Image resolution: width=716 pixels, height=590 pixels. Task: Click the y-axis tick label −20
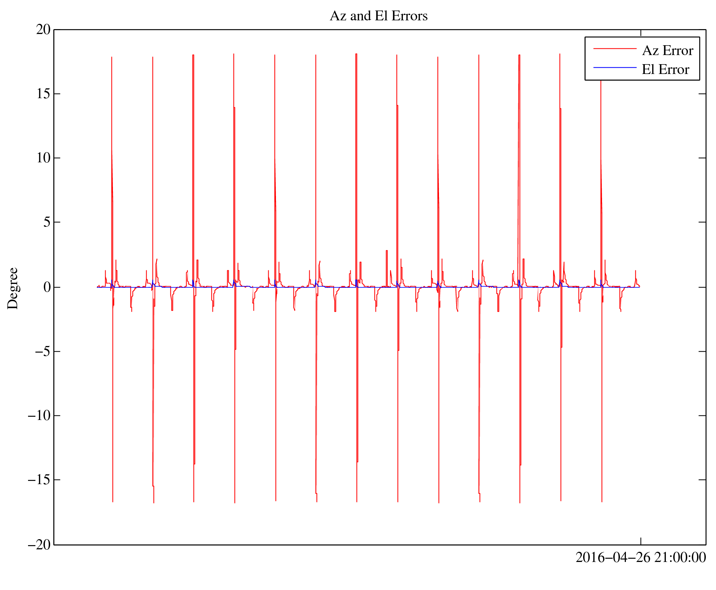[x=39, y=544]
